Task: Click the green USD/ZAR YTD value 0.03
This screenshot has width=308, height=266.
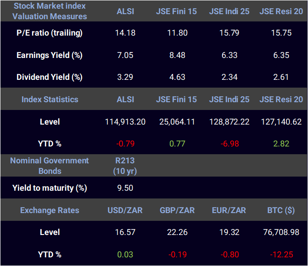Action: click(125, 255)
